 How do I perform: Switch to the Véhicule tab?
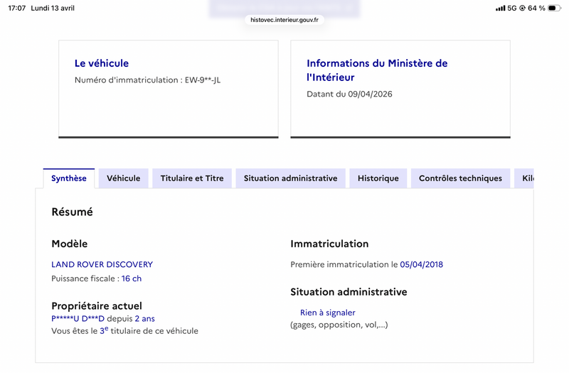[123, 178]
